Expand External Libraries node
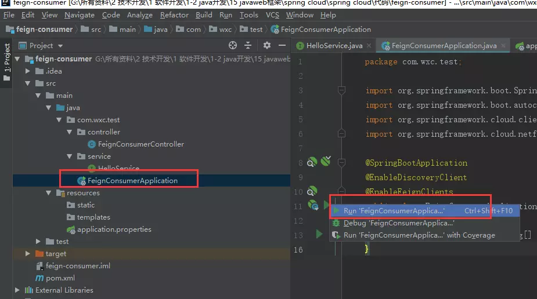Image resolution: width=537 pixels, height=299 pixels. click(x=17, y=290)
